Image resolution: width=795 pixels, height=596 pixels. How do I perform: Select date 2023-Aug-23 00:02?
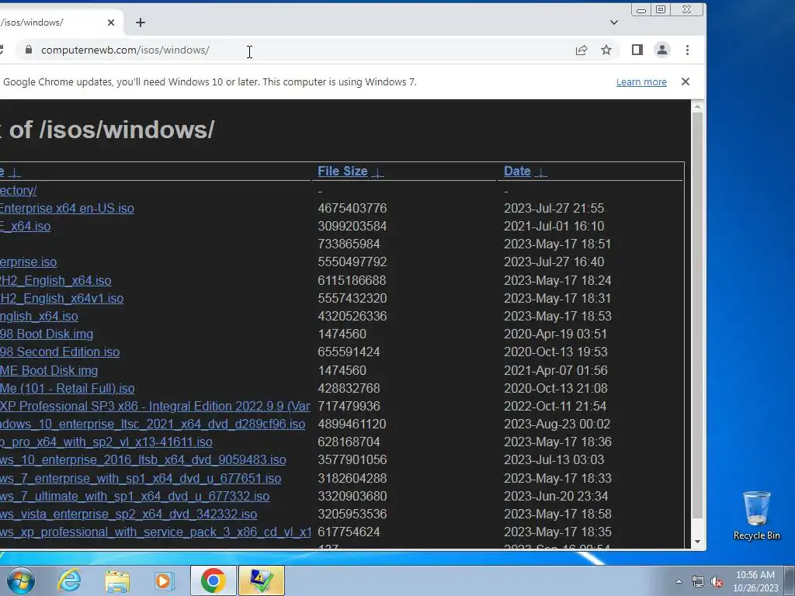557,424
